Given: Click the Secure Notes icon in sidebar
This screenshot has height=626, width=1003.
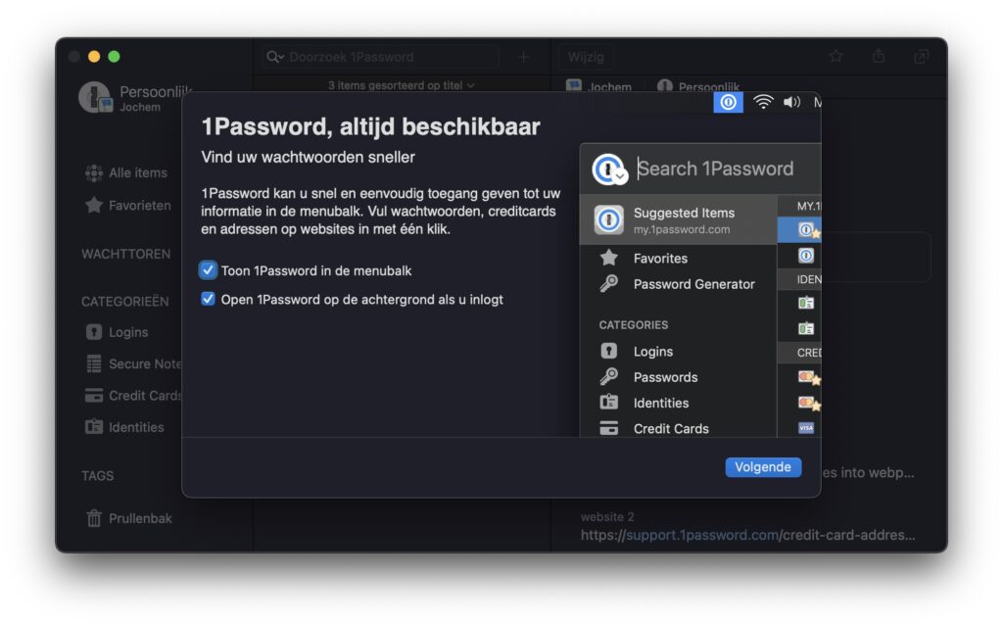Looking at the screenshot, I should [94, 363].
